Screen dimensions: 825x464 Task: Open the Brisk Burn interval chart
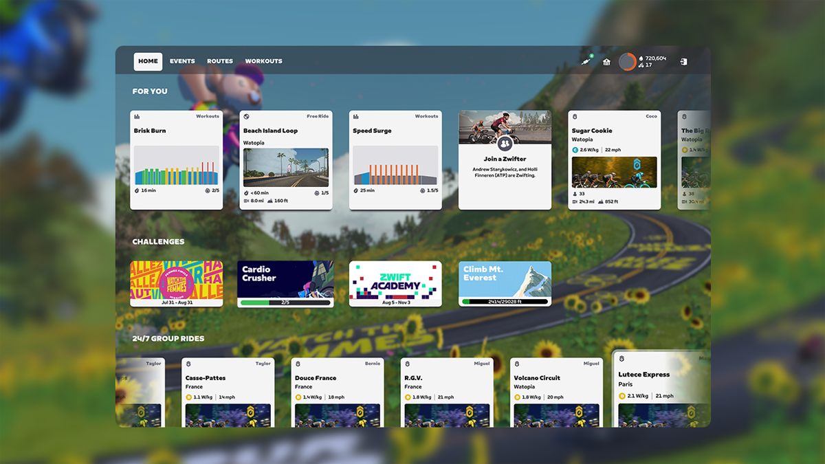click(176, 165)
